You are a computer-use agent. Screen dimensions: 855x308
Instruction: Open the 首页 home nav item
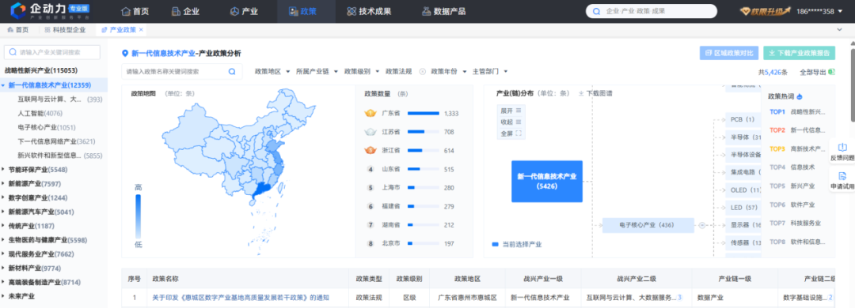tap(135, 11)
